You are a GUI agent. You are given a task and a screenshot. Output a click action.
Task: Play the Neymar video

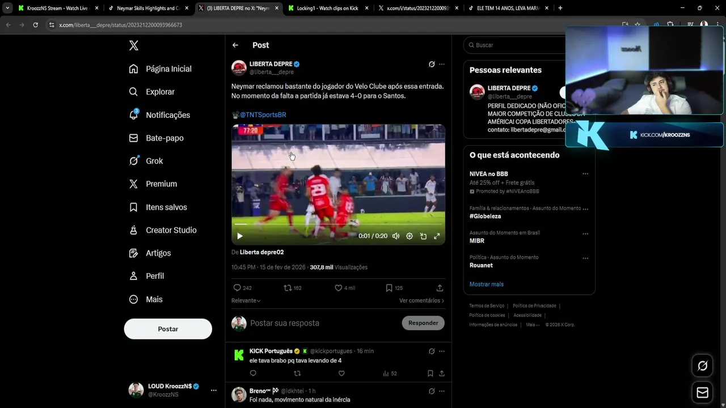(240, 236)
